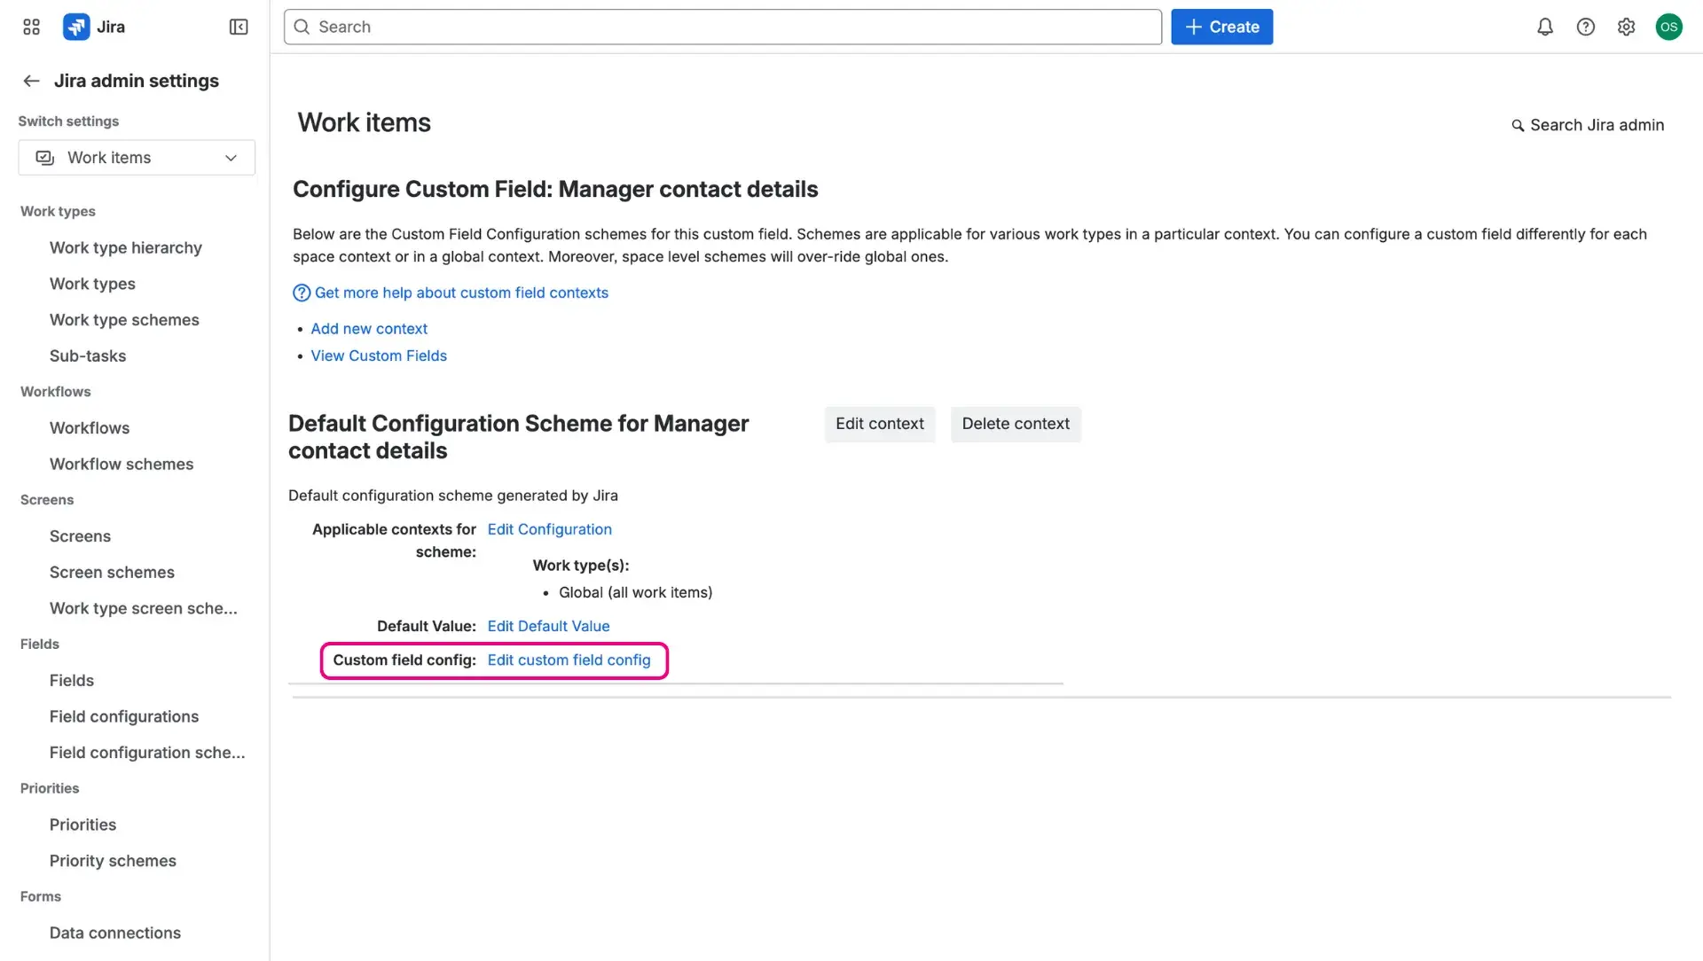Go back with the arrow beside Jira admin settings

31,81
